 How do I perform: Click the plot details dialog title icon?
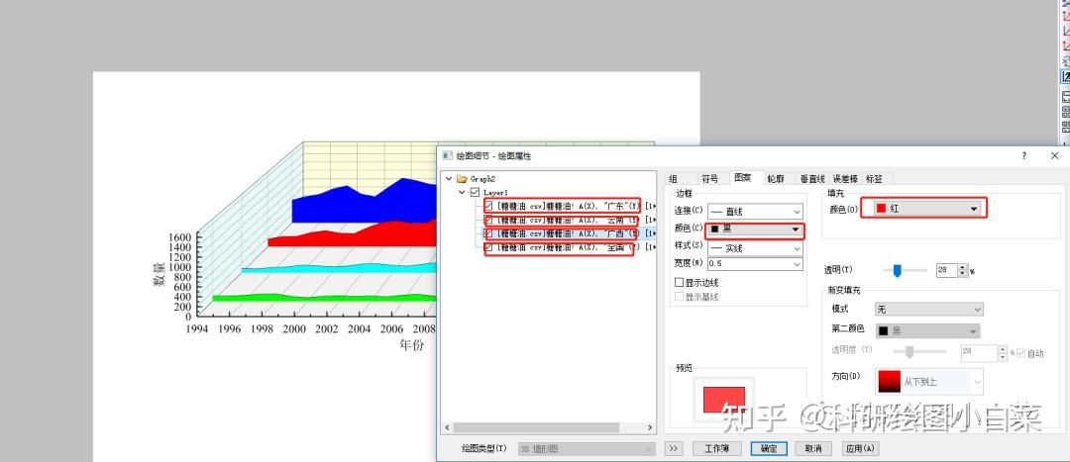click(448, 156)
